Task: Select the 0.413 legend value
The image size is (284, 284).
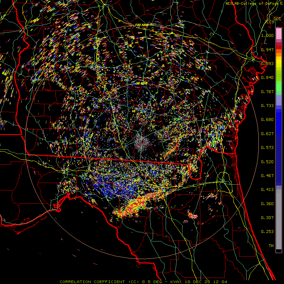Action: (x=267, y=190)
